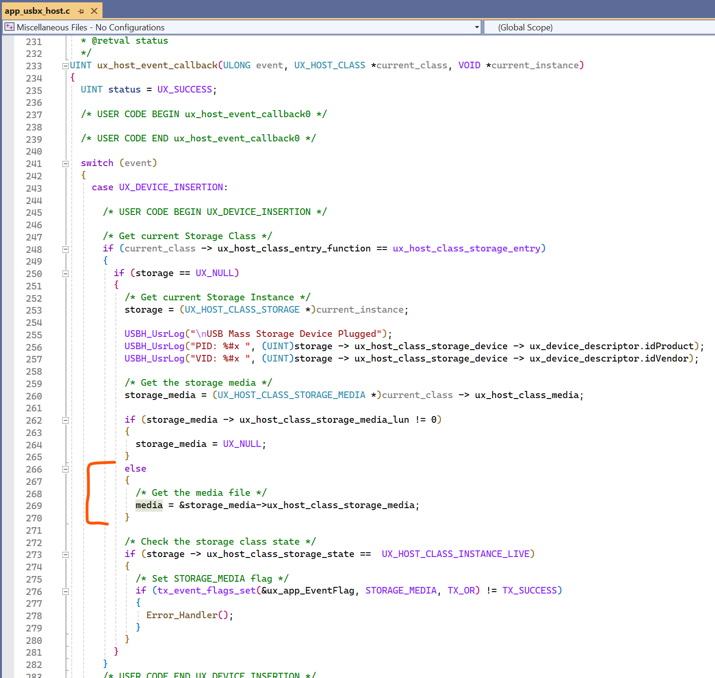
Task: Collapse the tx_event_flags_set if block at line 276
Action: coord(65,592)
